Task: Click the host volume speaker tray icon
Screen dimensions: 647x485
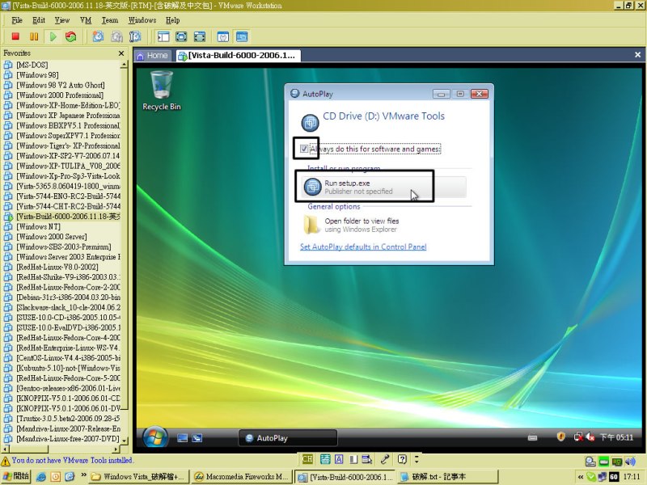Action: pyautogui.click(x=631, y=462)
